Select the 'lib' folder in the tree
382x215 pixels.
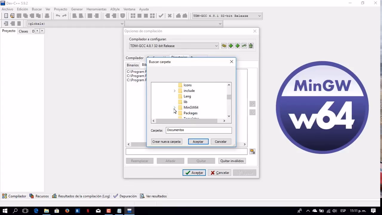tap(185, 102)
